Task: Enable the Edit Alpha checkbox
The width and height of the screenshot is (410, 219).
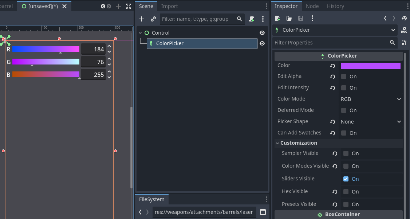Action: [344, 77]
